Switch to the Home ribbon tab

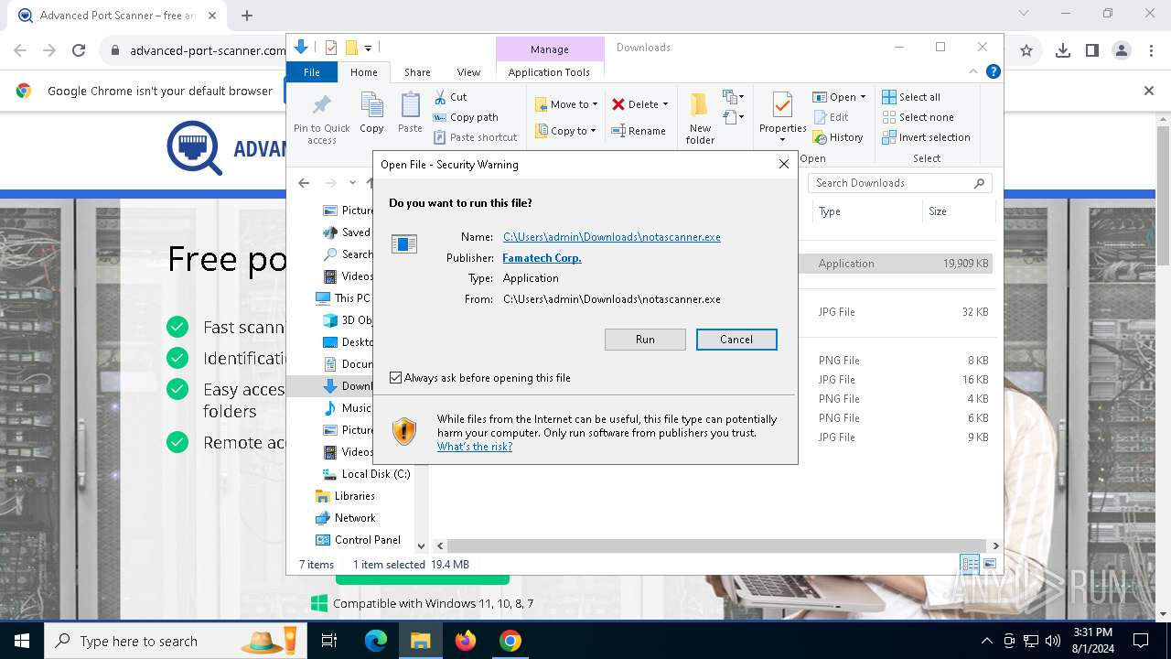coord(363,72)
